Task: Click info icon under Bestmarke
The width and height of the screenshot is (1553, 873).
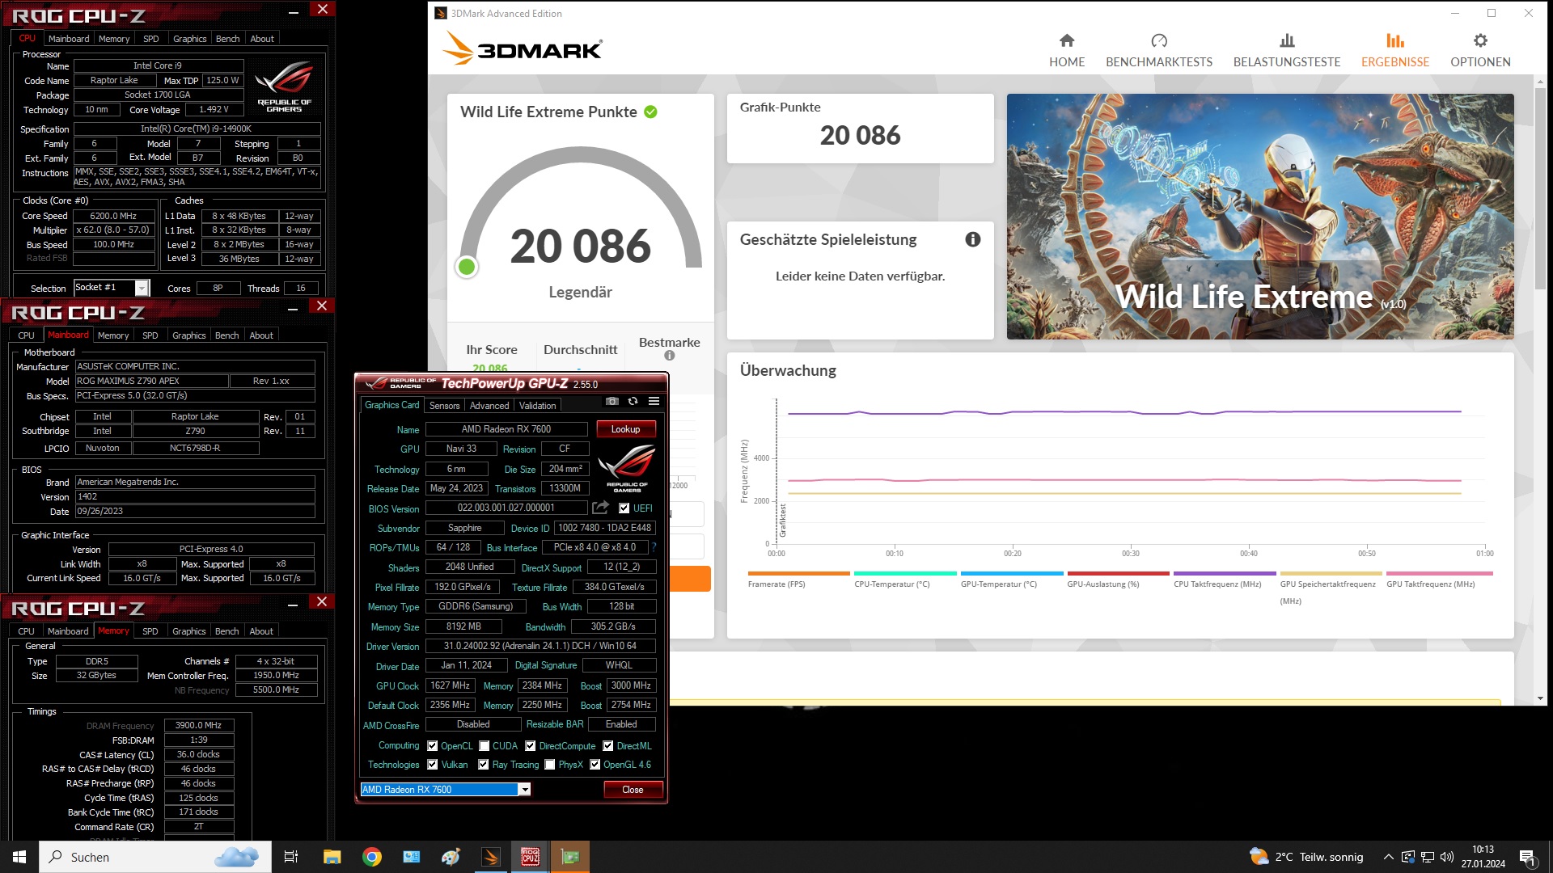Action: coord(670,356)
